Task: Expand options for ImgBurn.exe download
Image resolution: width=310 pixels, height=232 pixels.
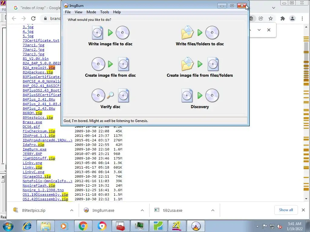Action: [142, 210]
